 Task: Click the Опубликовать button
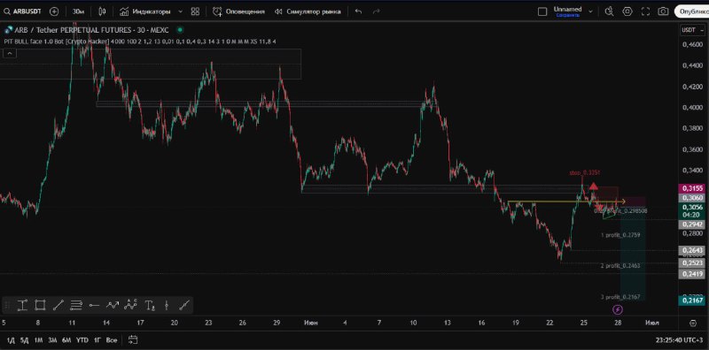(692, 11)
